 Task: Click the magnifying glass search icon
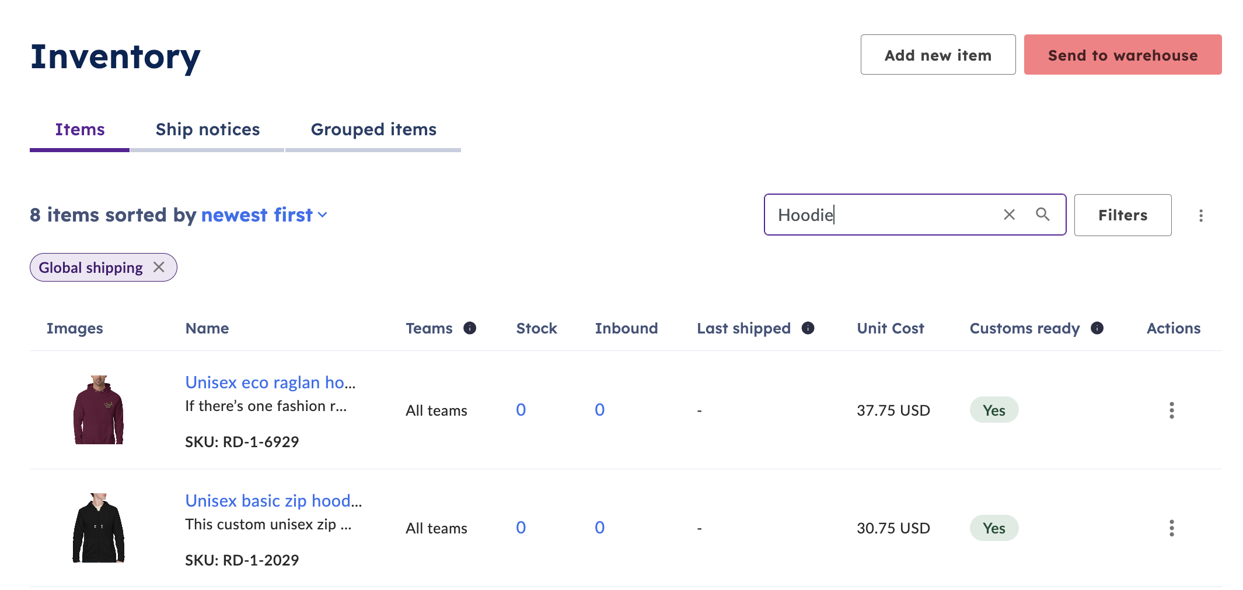pyautogui.click(x=1043, y=215)
